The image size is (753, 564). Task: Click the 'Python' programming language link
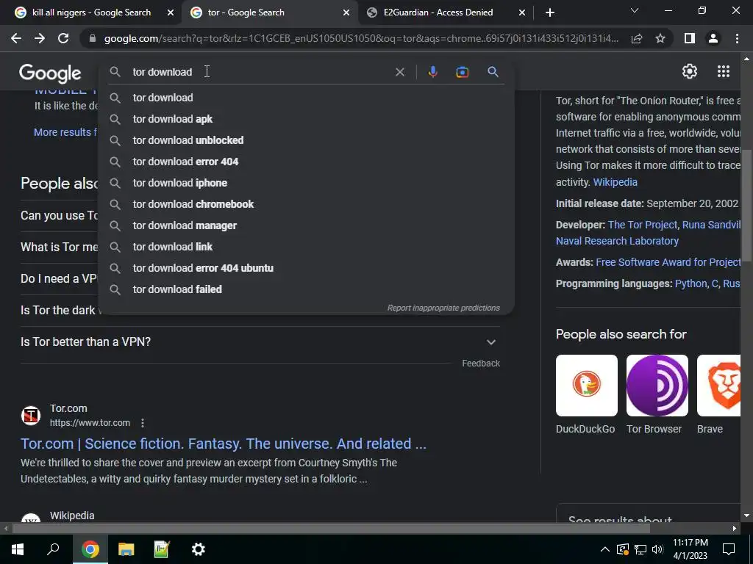(690, 284)
